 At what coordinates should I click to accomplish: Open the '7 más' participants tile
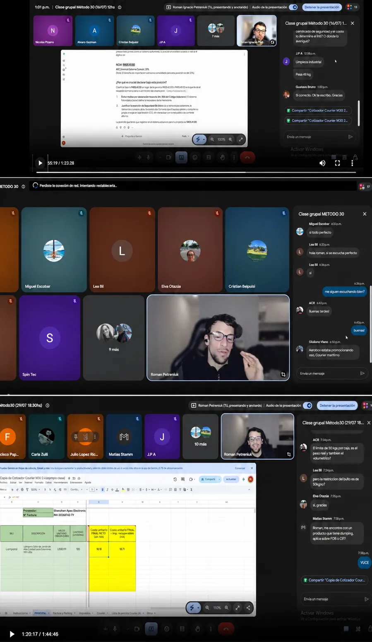[215, 31]
